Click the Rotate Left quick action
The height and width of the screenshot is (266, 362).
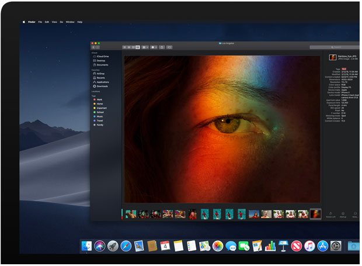coord(330,215)
